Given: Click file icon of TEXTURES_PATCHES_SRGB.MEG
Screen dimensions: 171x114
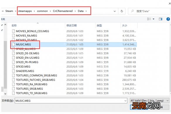Looking at the screenshot, I should (x=13, y=80).
